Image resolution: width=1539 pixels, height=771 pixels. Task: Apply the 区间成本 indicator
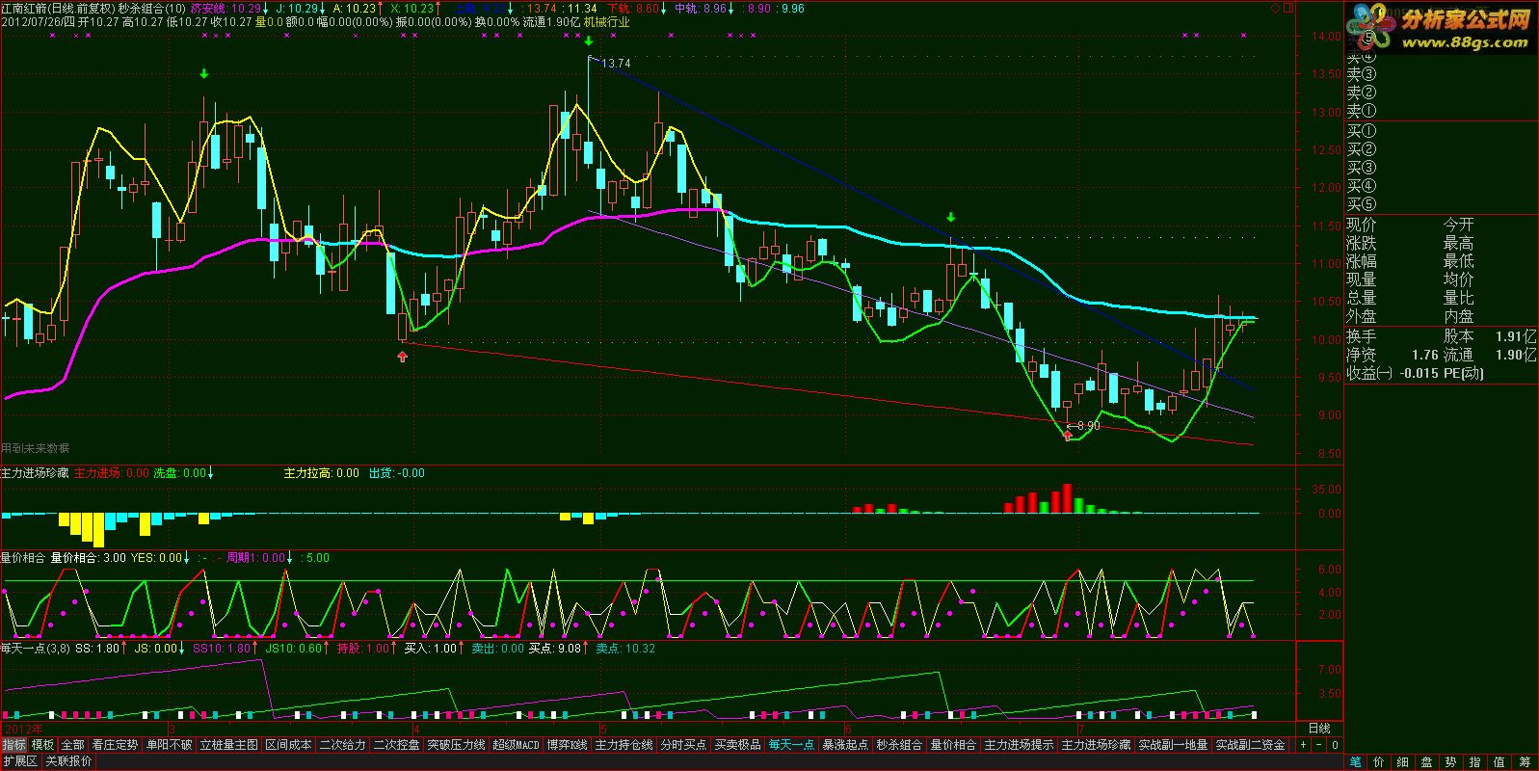pyautogui.click(x=288, y=745)
